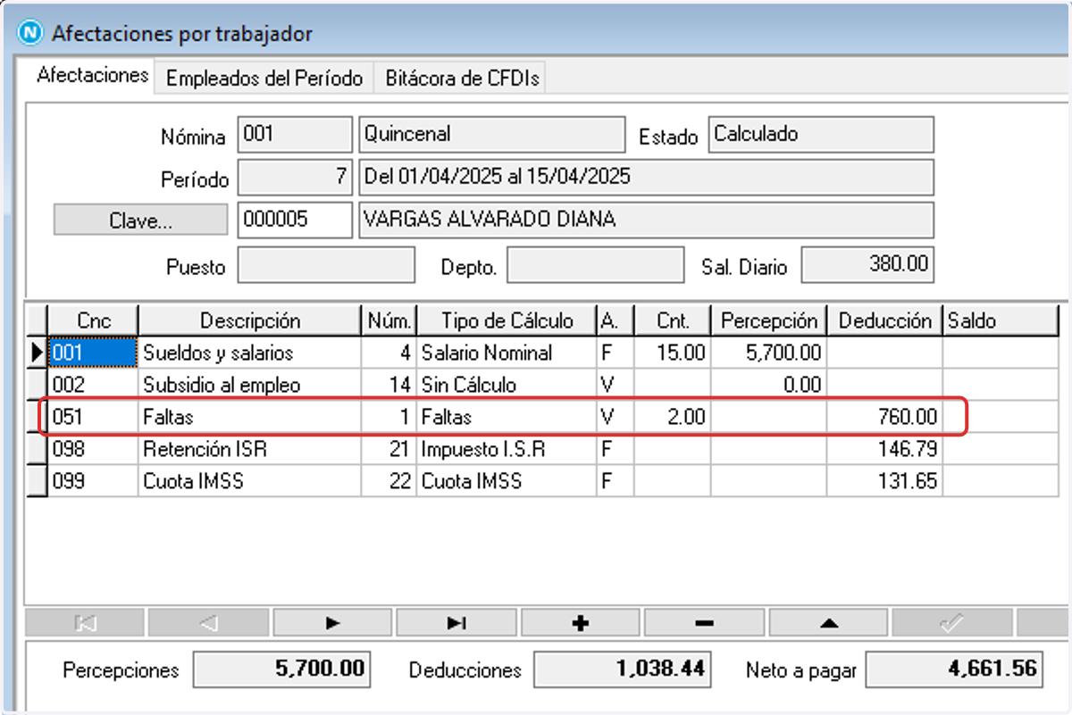Go to next record navigator button
Screen dimensions: 1072x715
click(332, 624)
